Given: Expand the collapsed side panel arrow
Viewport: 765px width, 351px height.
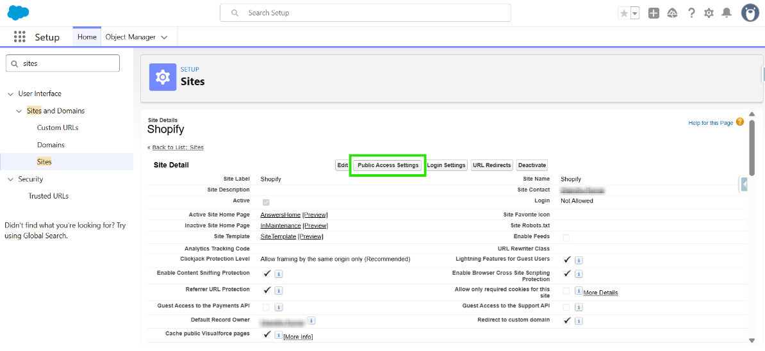Looking at the screenshot, I should (x=744, y=184).
